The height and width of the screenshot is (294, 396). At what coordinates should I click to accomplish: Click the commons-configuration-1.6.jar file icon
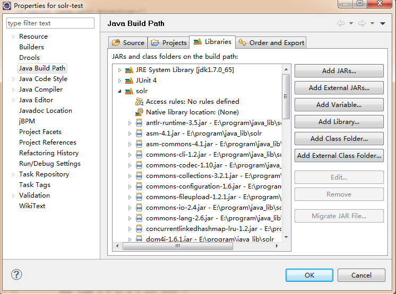pos(139,186)
